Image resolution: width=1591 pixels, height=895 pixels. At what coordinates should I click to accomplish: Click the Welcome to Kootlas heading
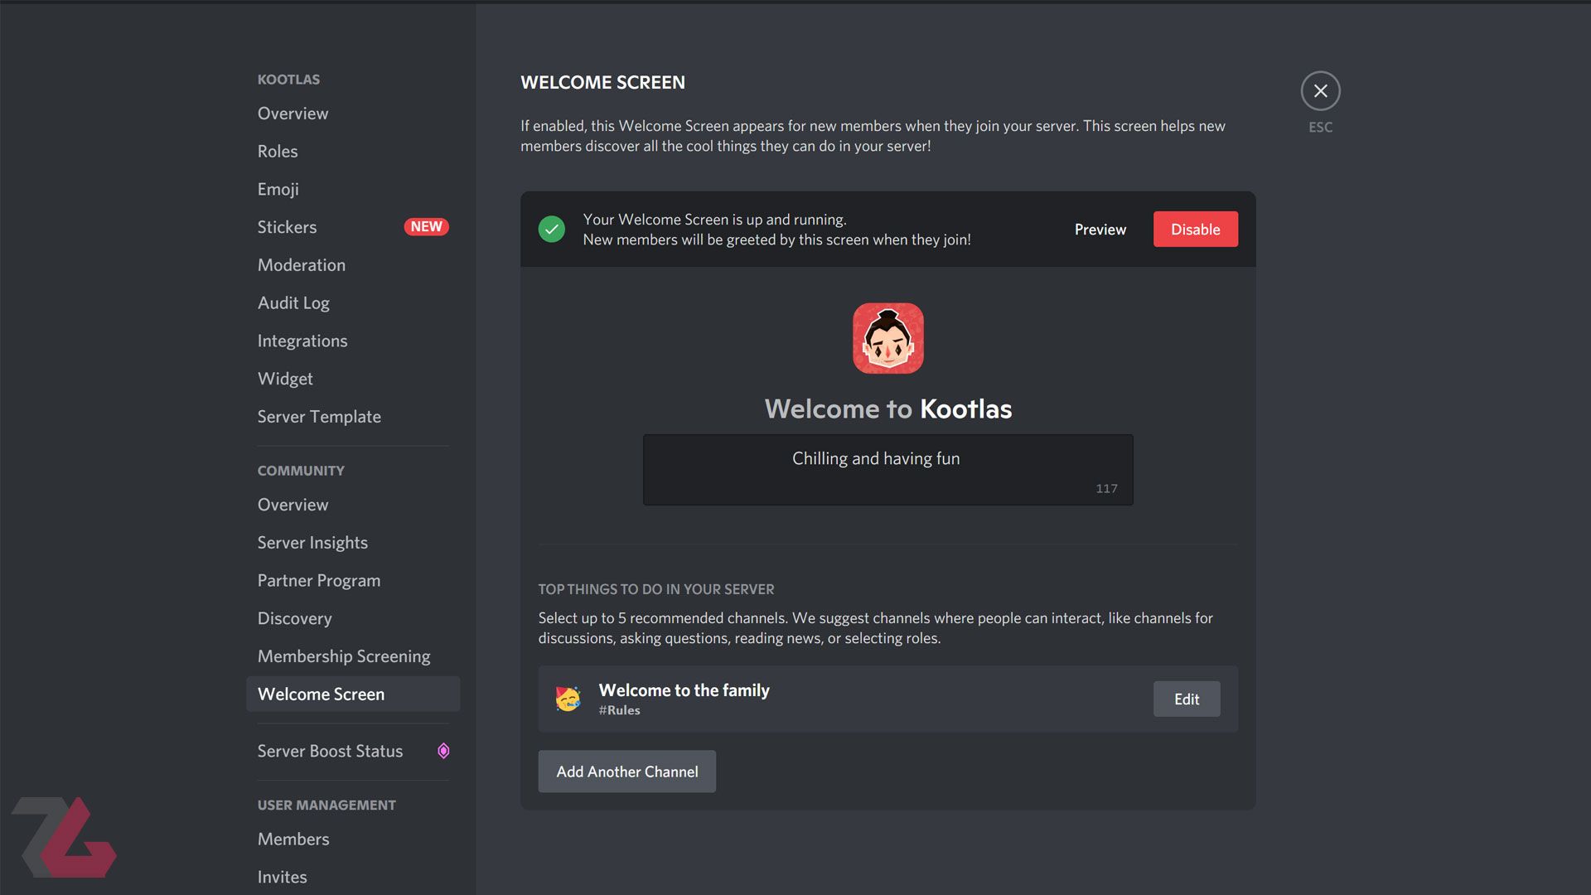[x=888, y=409]
